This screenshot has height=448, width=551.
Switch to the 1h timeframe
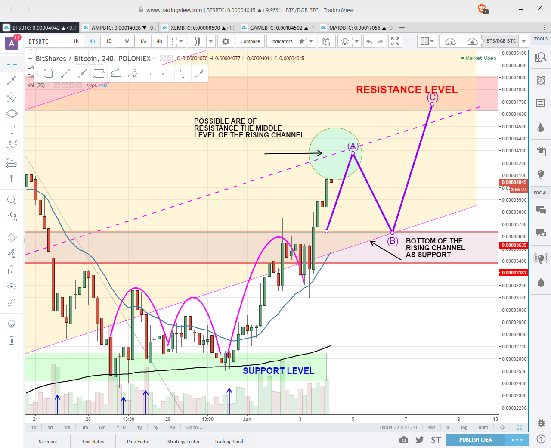76,41
